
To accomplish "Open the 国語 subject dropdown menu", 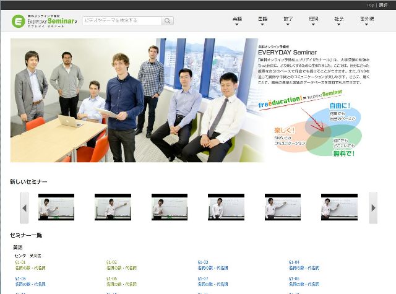I will 262,20.
